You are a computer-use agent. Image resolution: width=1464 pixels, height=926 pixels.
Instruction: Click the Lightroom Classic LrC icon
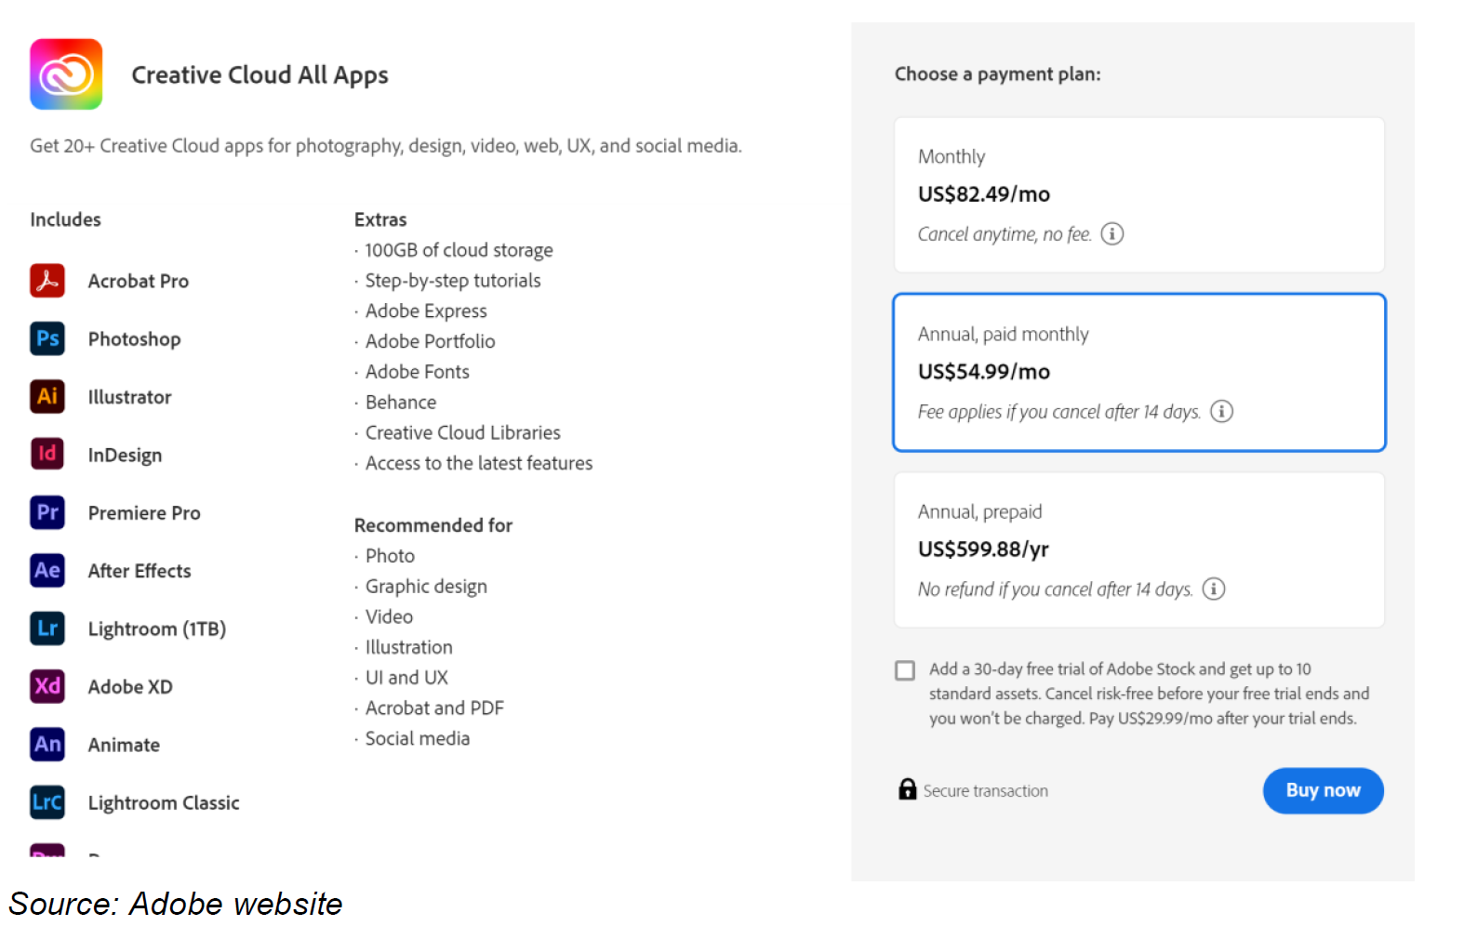pos(47,801)
